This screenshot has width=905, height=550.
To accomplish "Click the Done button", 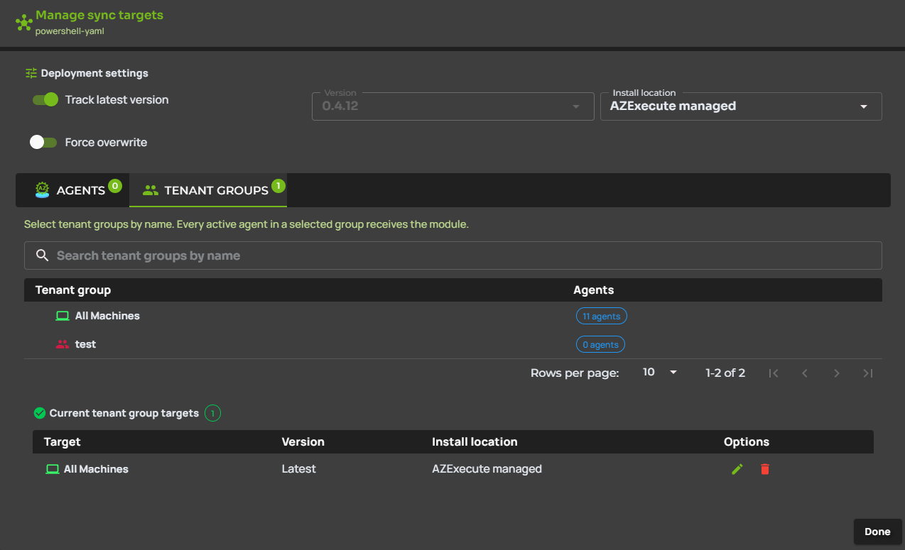I will [877, 532].
